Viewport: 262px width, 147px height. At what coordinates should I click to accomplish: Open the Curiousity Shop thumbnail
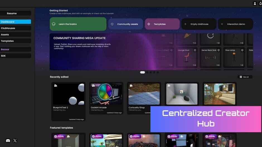[144, 94]
